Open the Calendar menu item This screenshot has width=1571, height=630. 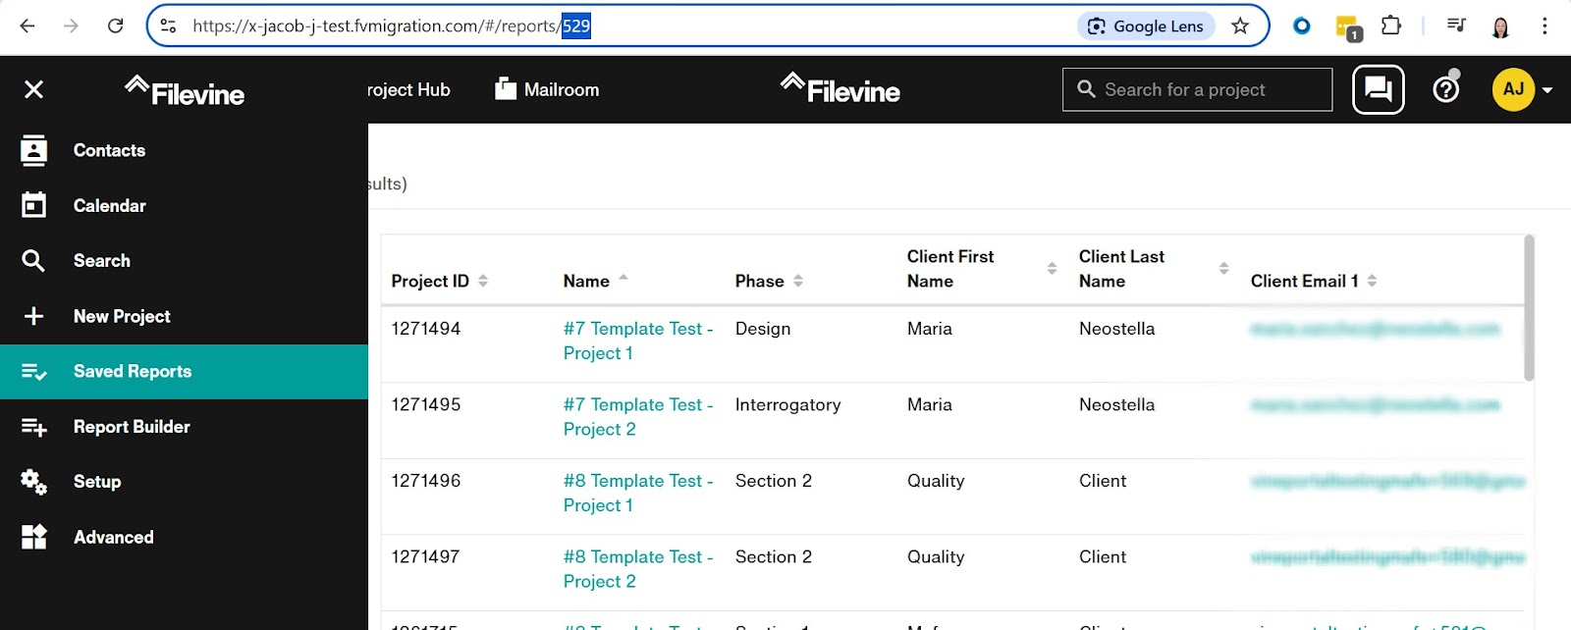184,205
